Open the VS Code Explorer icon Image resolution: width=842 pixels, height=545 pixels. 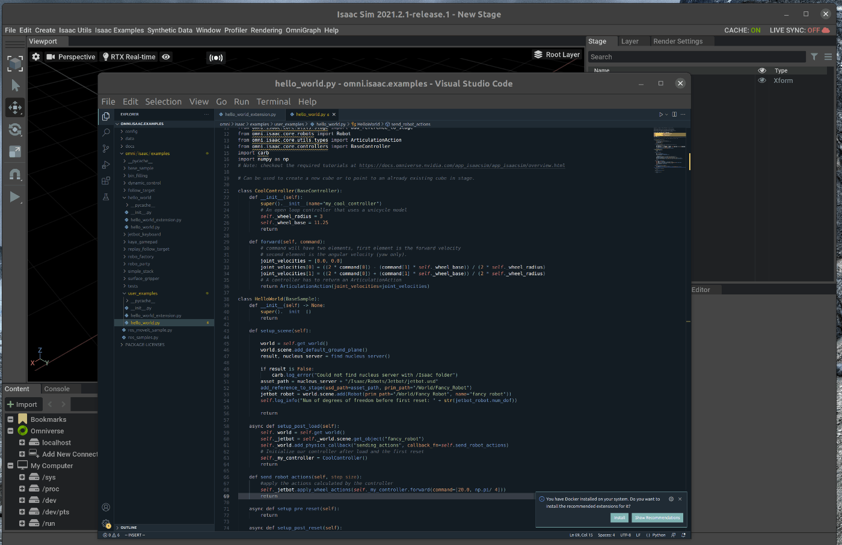coord(106,117)
